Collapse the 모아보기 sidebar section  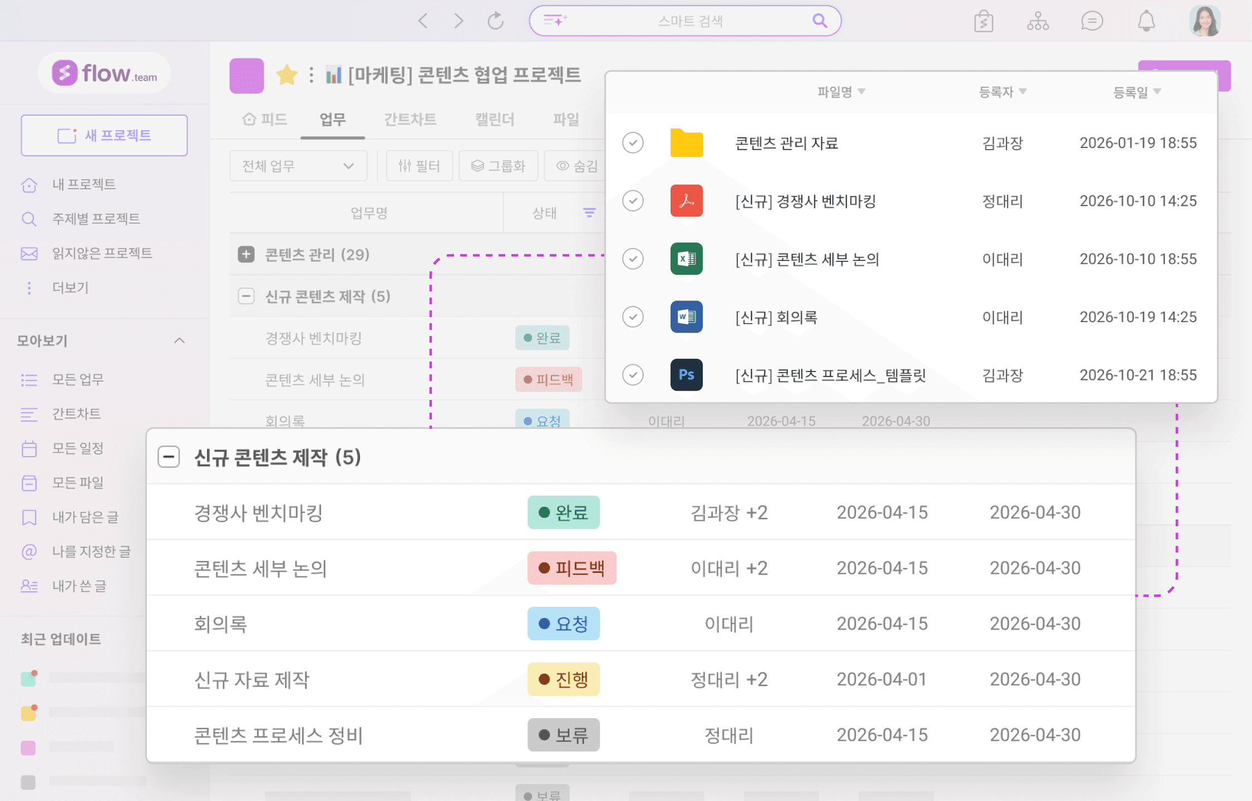tap(179, 340)
